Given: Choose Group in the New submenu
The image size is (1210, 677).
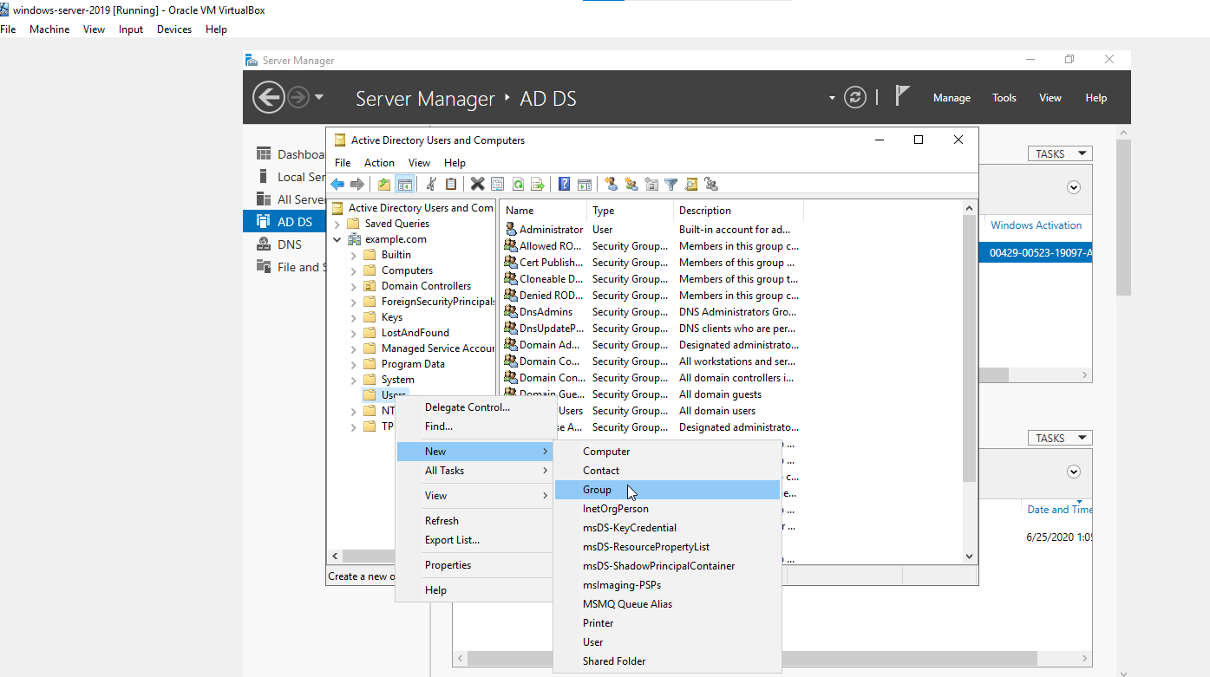Looking at the screenshot, I should tap(666, 490).
